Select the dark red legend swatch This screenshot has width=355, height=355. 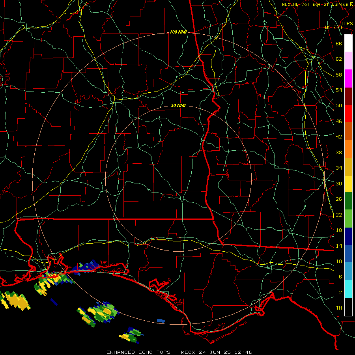coord(348,96)
